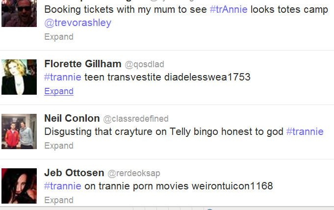Click the @qosdlad username handle

tap(144, 64)
